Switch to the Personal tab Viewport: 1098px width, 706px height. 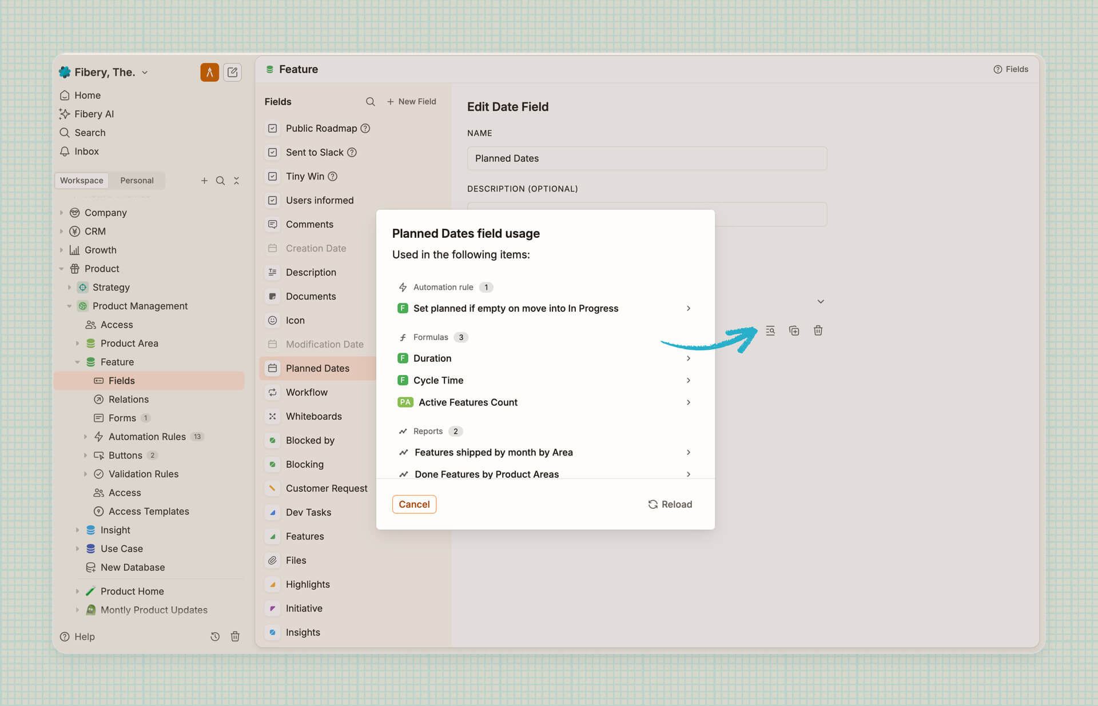[x=137, y=181]
